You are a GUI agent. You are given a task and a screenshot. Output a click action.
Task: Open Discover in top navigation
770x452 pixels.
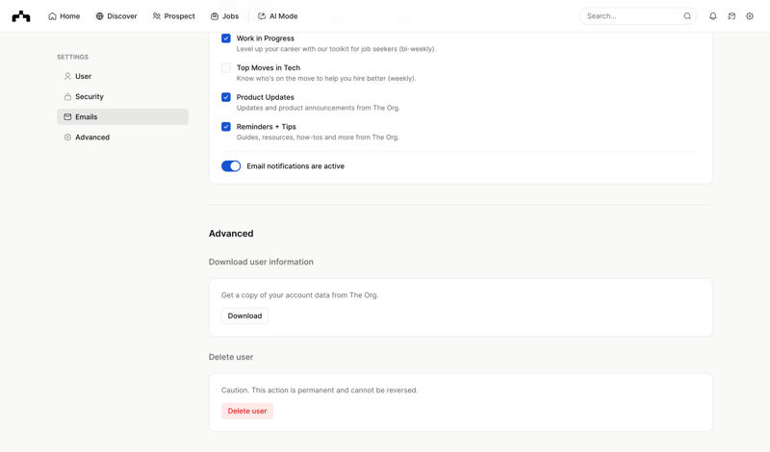point(116,16)
